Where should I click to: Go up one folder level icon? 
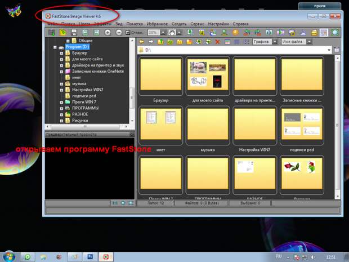pyautogui.click(x=160, y=42)
